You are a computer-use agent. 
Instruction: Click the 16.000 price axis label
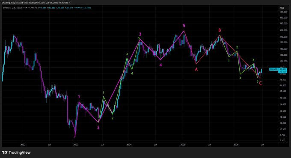[283, 117]
